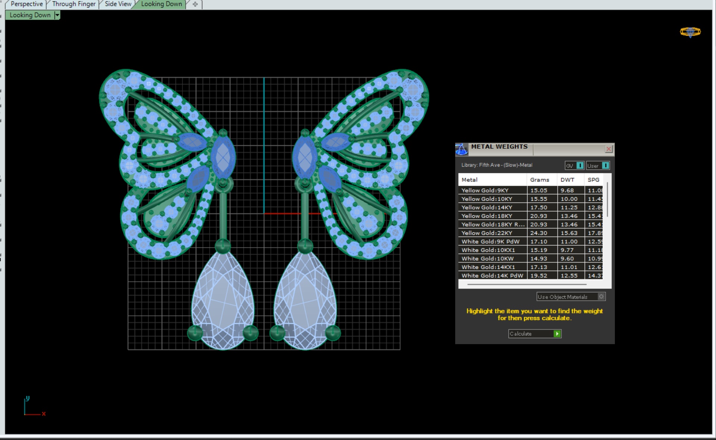Click the vertical scrollbar in metal table

607,199
